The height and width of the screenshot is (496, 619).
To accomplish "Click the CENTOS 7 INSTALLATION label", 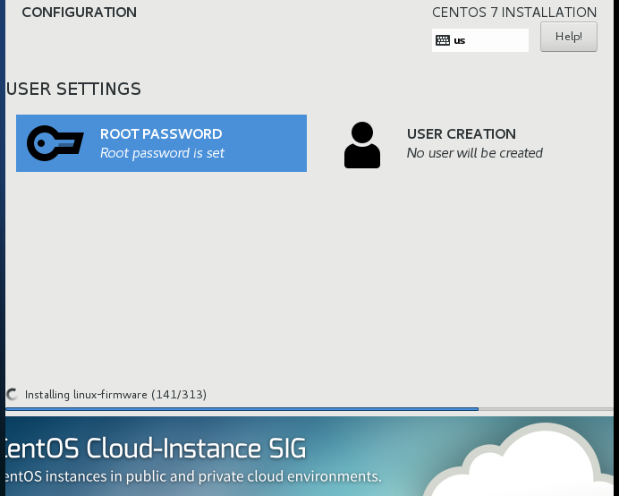I will point(514,13).
